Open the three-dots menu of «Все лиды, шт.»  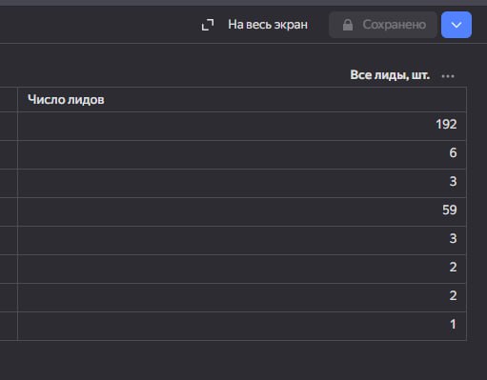[x=448, y=76]
